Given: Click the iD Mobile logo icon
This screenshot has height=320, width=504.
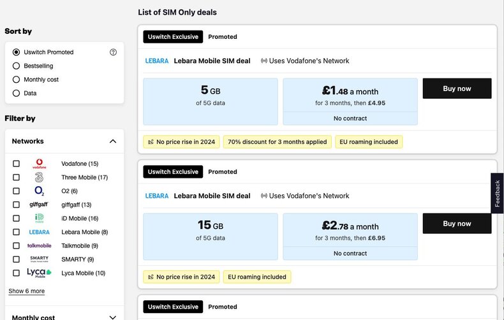Looking at the screenshot, I should click(39, 218).
